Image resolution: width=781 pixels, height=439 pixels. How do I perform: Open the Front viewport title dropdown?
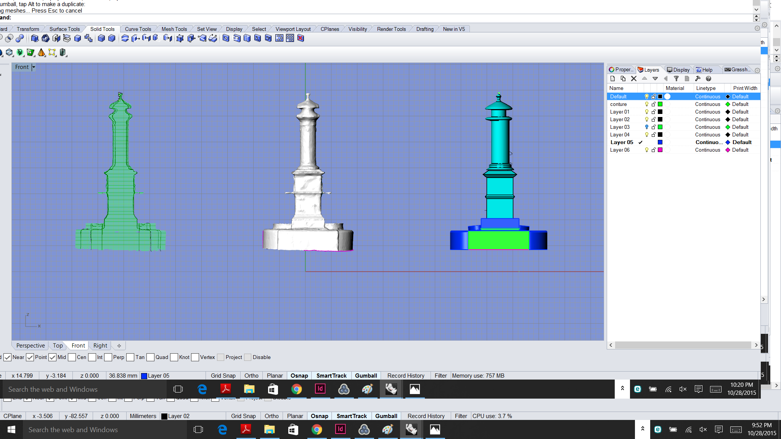click(34, 67)
